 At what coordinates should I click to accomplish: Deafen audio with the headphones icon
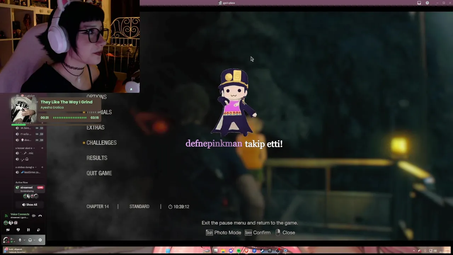click(x=30, y=240)
